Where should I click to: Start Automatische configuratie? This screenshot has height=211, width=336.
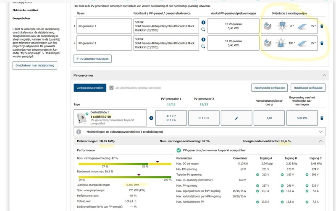[270, 88]
